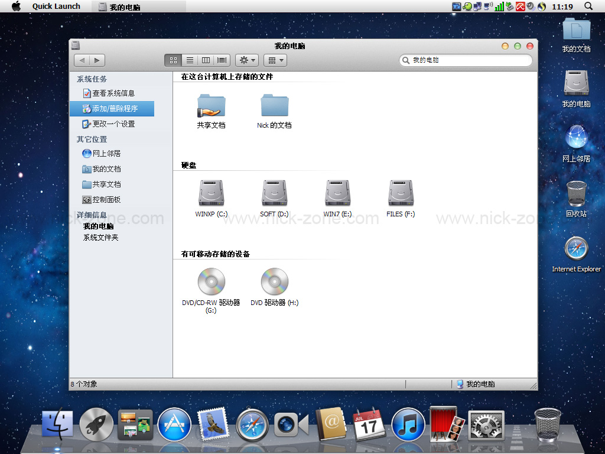Switch to list view

click(x=190, y=60)
